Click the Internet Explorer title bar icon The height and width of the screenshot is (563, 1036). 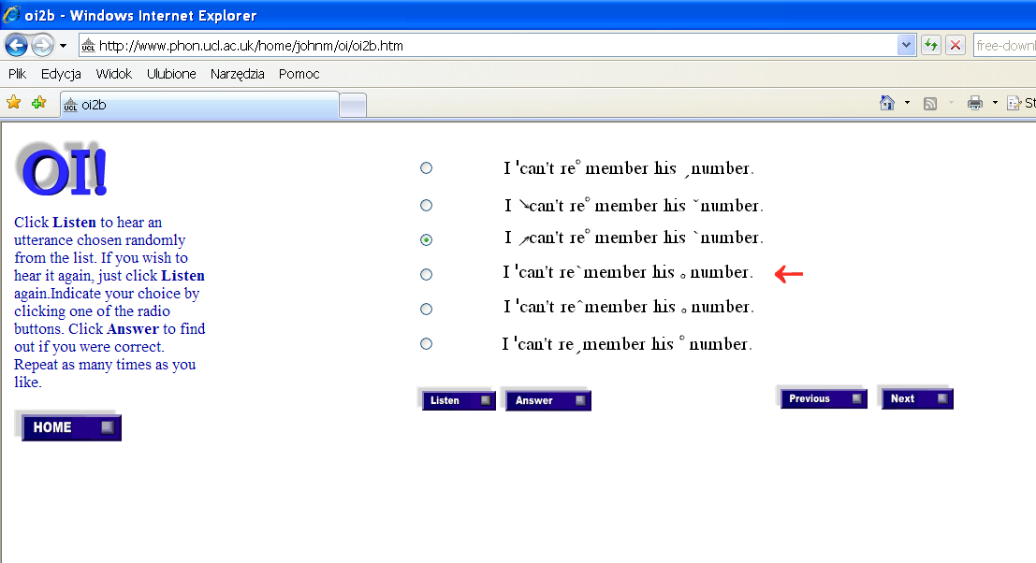(x=10, y=15)
